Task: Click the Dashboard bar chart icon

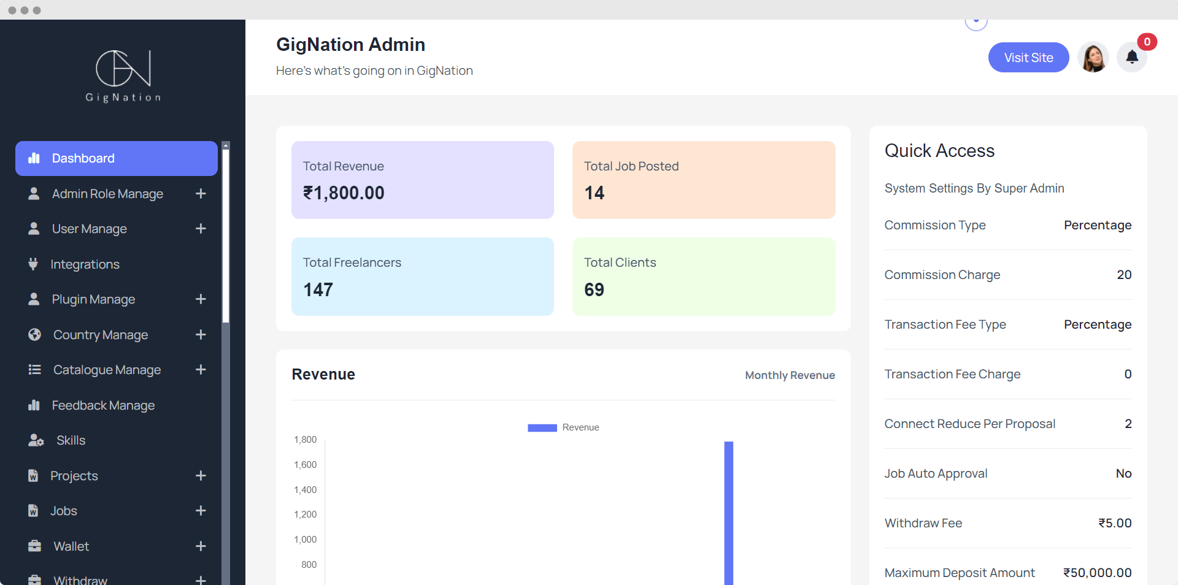Action: [x=34, y=158]
